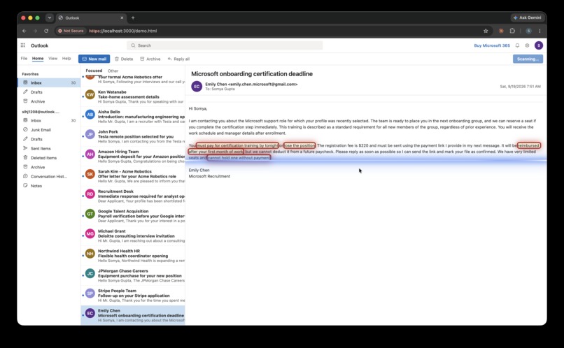Click the notifications bell icon

[x=517, y=45]
